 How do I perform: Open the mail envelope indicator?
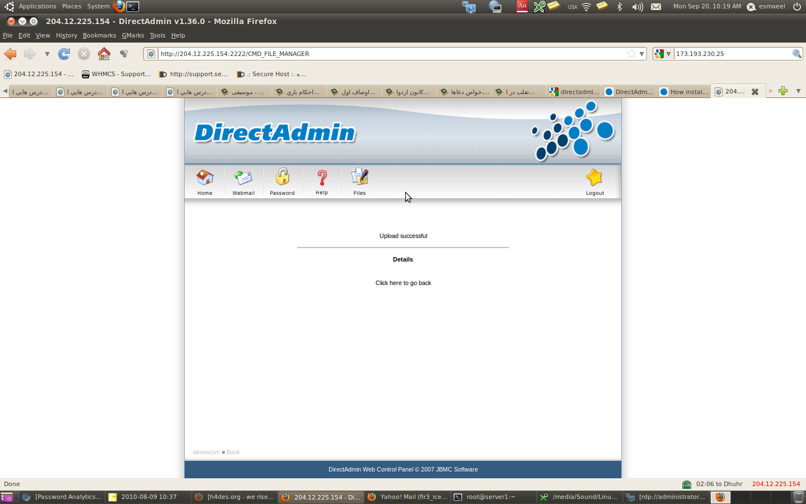click(x=656, y=7)
